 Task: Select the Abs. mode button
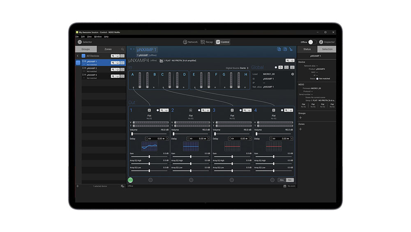282,180
